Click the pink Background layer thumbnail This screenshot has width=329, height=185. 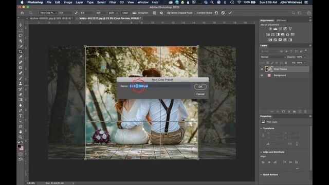point(269,76)
